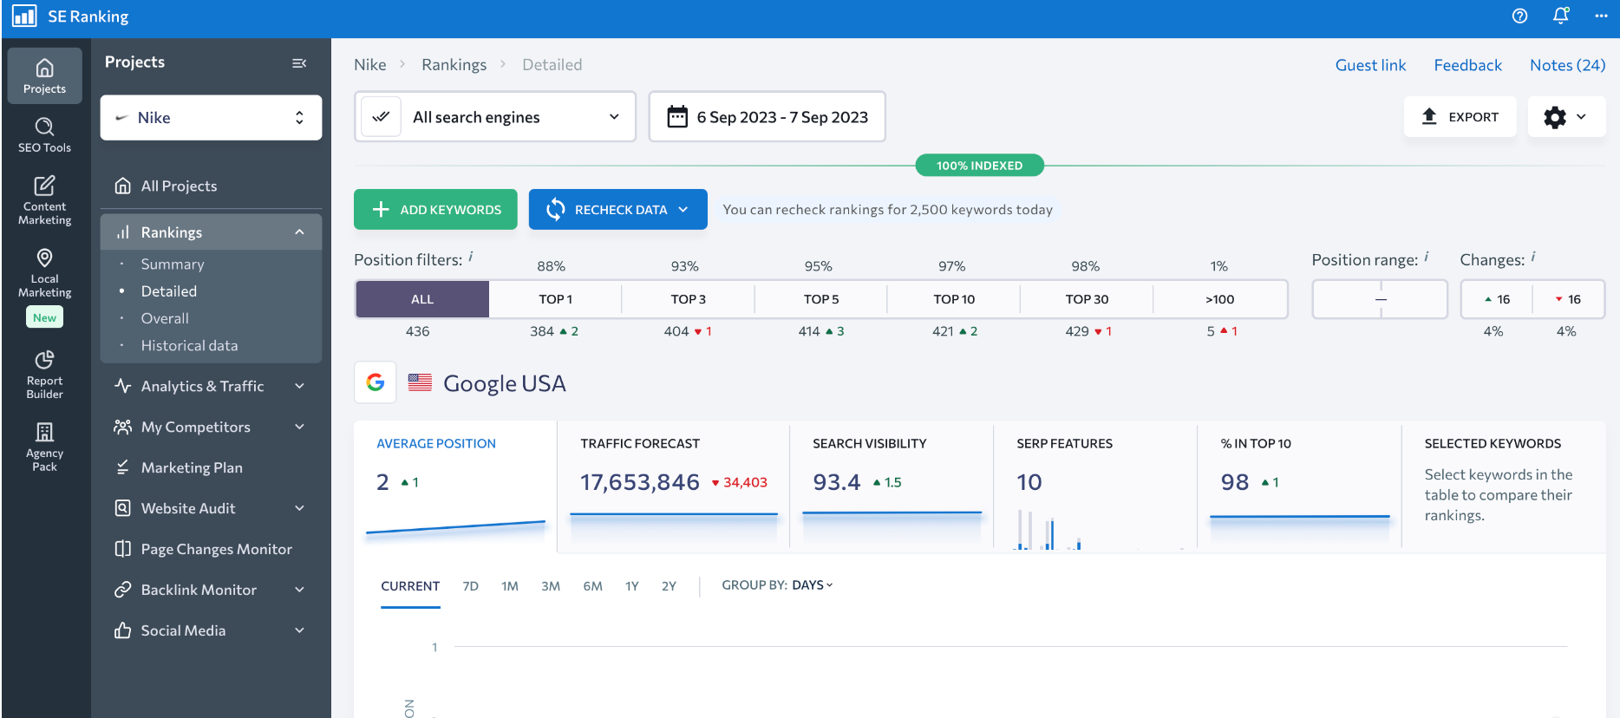The image size is (1620, 718).
Task: Click the Rankings bar chart icon
Action: tap(123, 232)
